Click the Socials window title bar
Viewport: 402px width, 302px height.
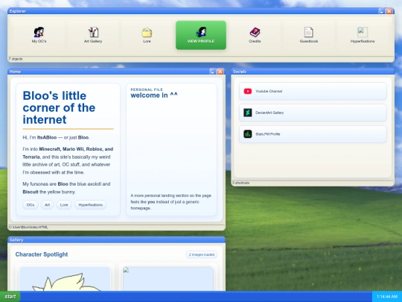(x=313, y=72)
